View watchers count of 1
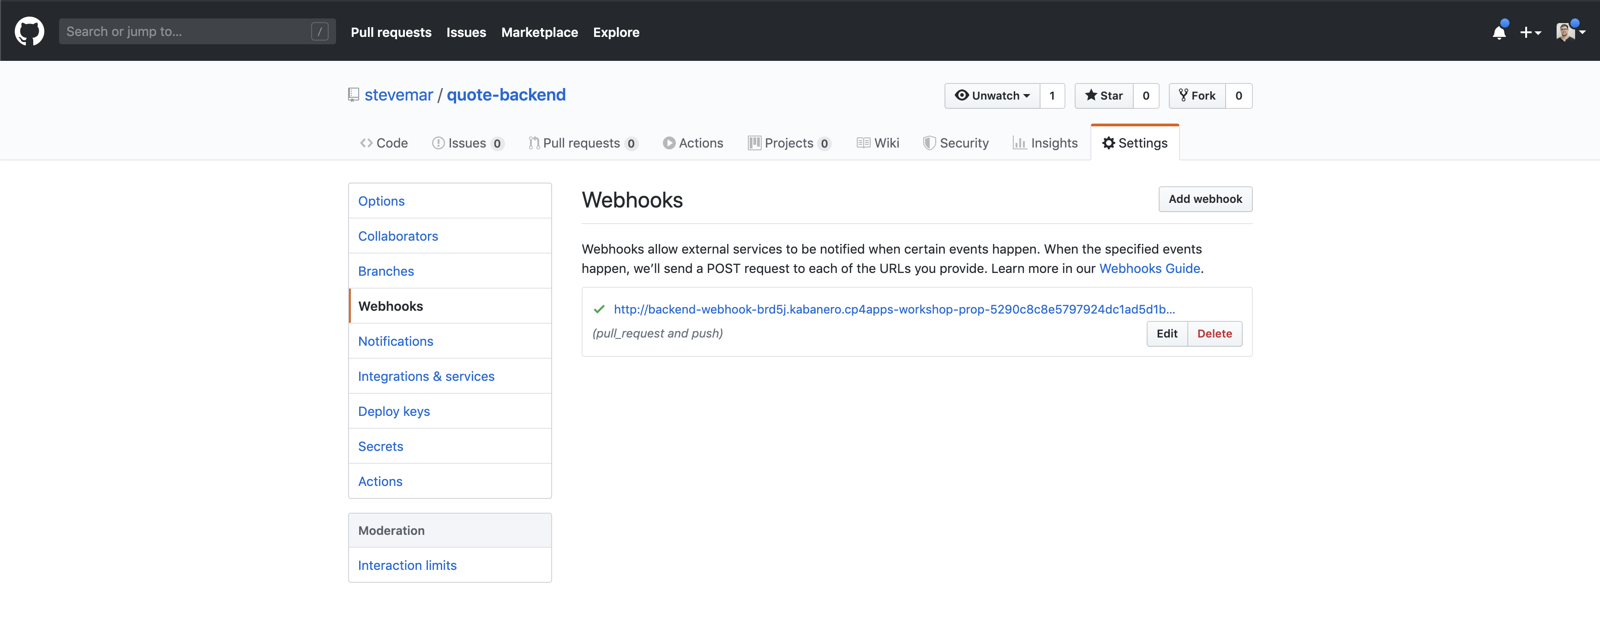 (1052, 95)
